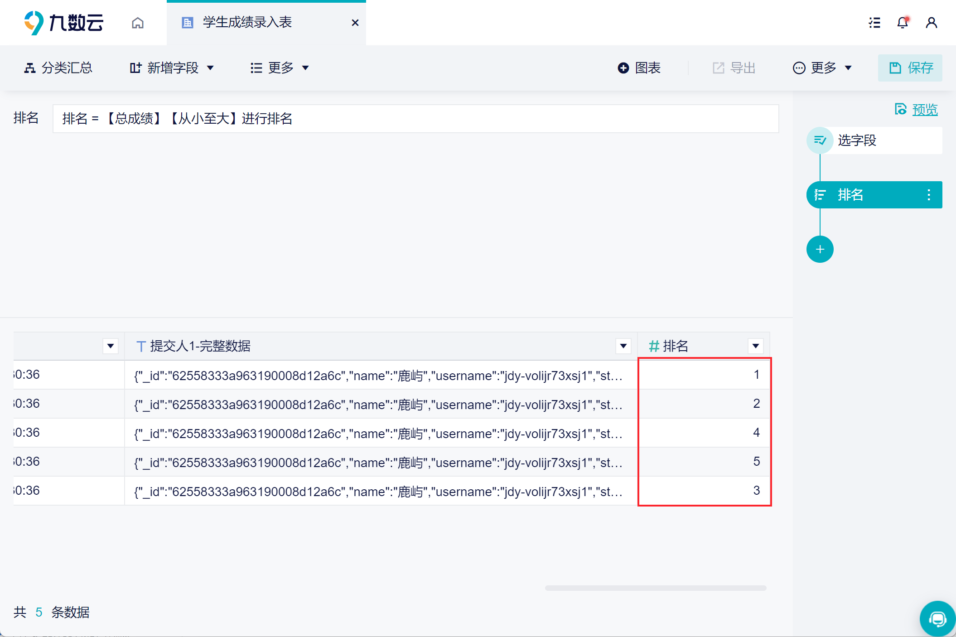The image size is (956, 637).
Task: Open 排名 step three-dot menu
Action: click(x=929, y=195)
